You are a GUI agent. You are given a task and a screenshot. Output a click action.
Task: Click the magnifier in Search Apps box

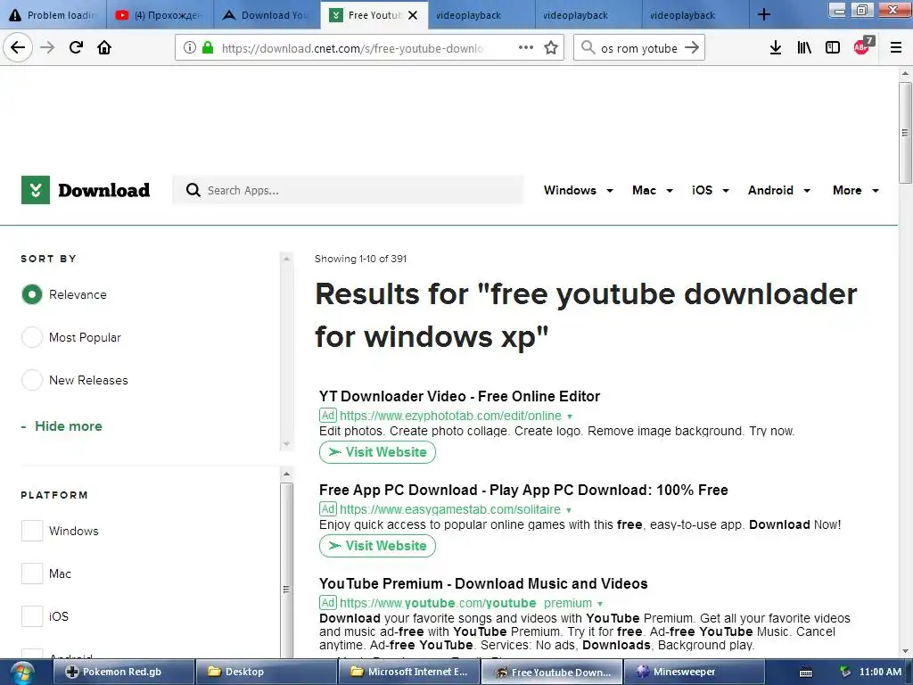(x=193, y=190)
